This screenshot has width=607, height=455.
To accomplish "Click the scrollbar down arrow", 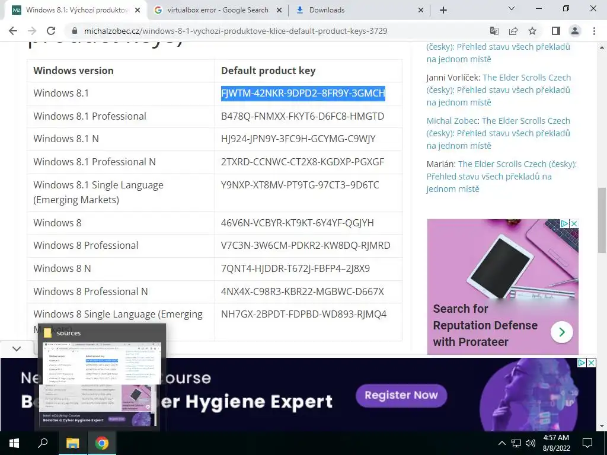I will (602, 427).
